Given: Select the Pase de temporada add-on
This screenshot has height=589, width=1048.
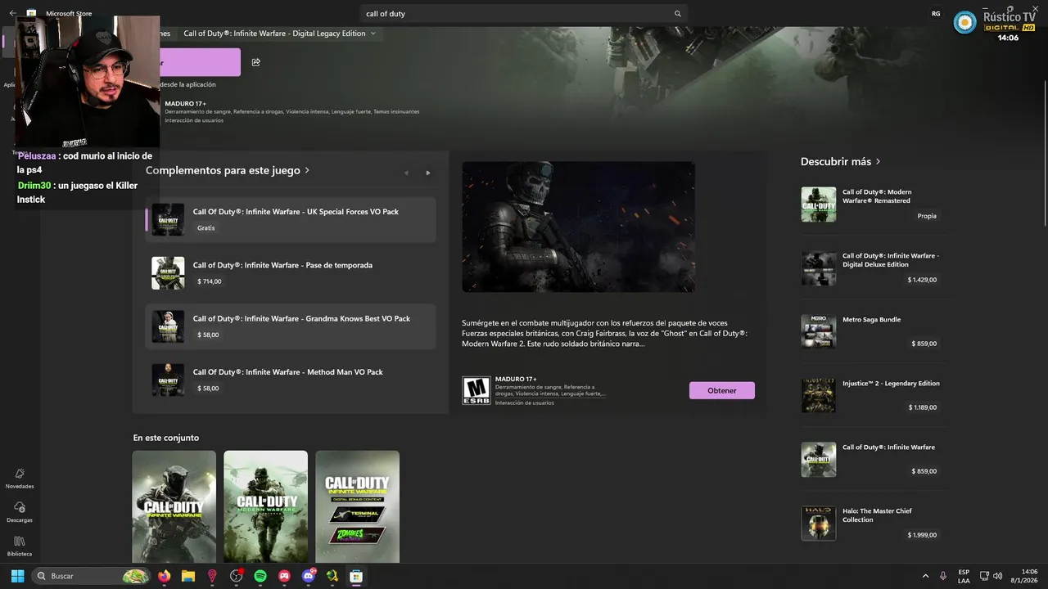Looking at the screenshot, I should click(x=291, y=272).
